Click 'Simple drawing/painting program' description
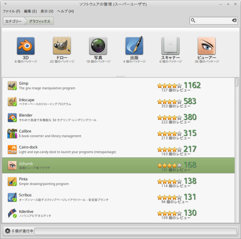The height and width of the screenshot is (239, 241). [44, 184]
